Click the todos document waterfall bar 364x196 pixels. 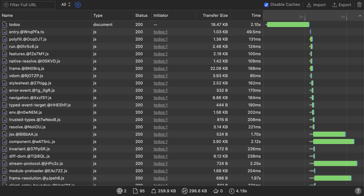tap(288, 24)
